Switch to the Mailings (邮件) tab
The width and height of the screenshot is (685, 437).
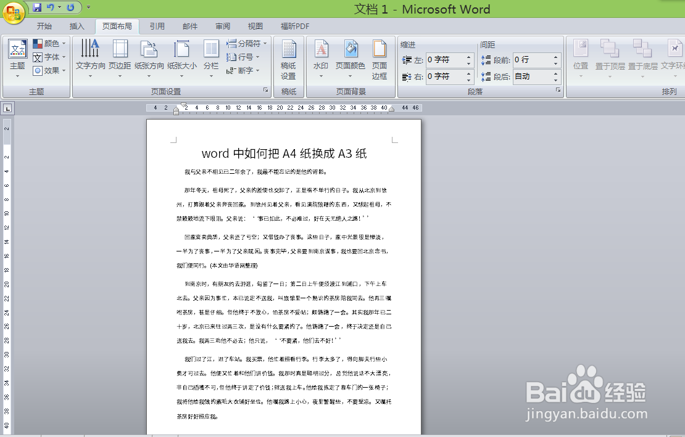(190, 26)
